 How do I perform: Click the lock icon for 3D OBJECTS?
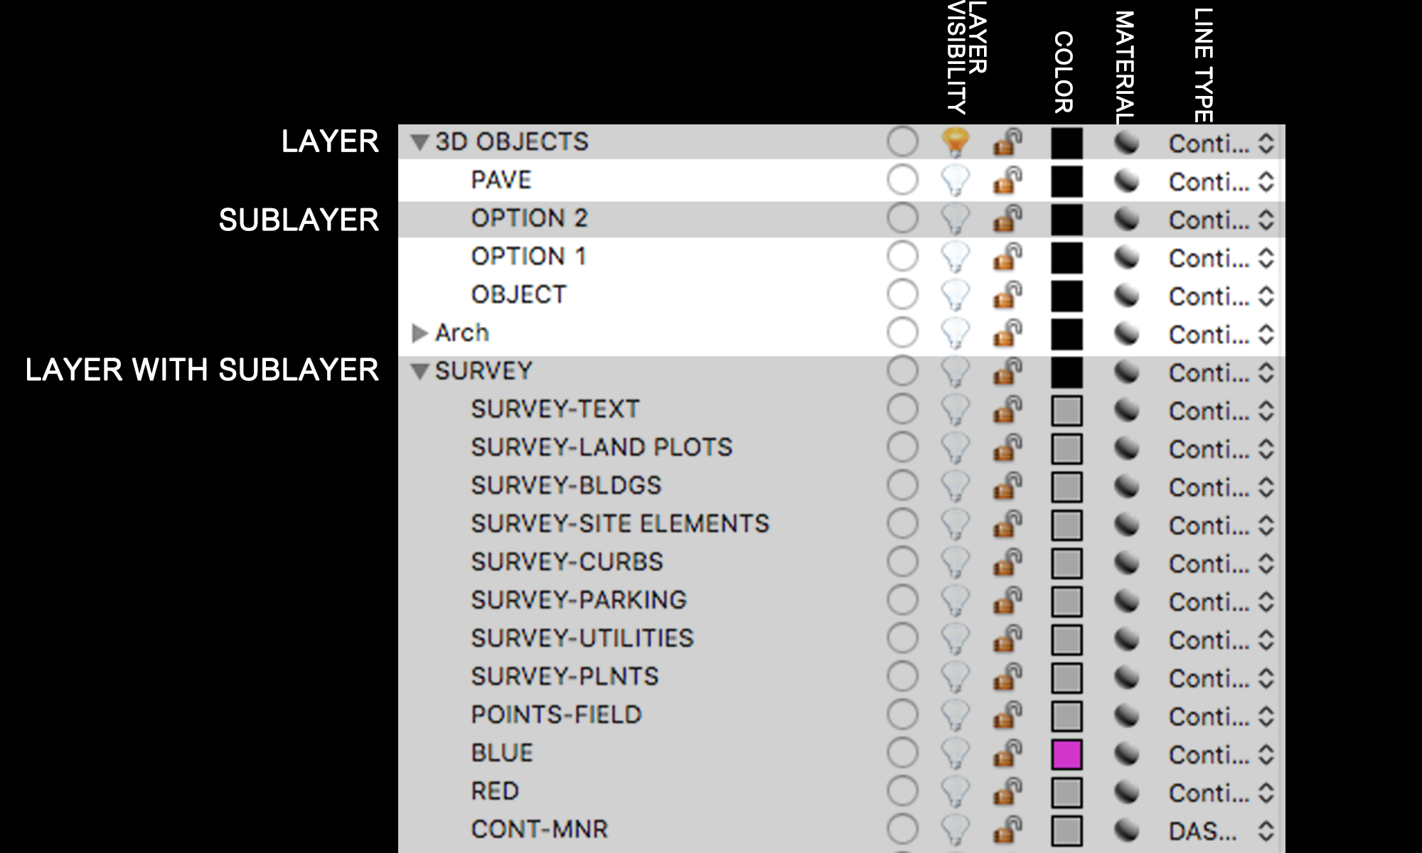point(1007,141)
